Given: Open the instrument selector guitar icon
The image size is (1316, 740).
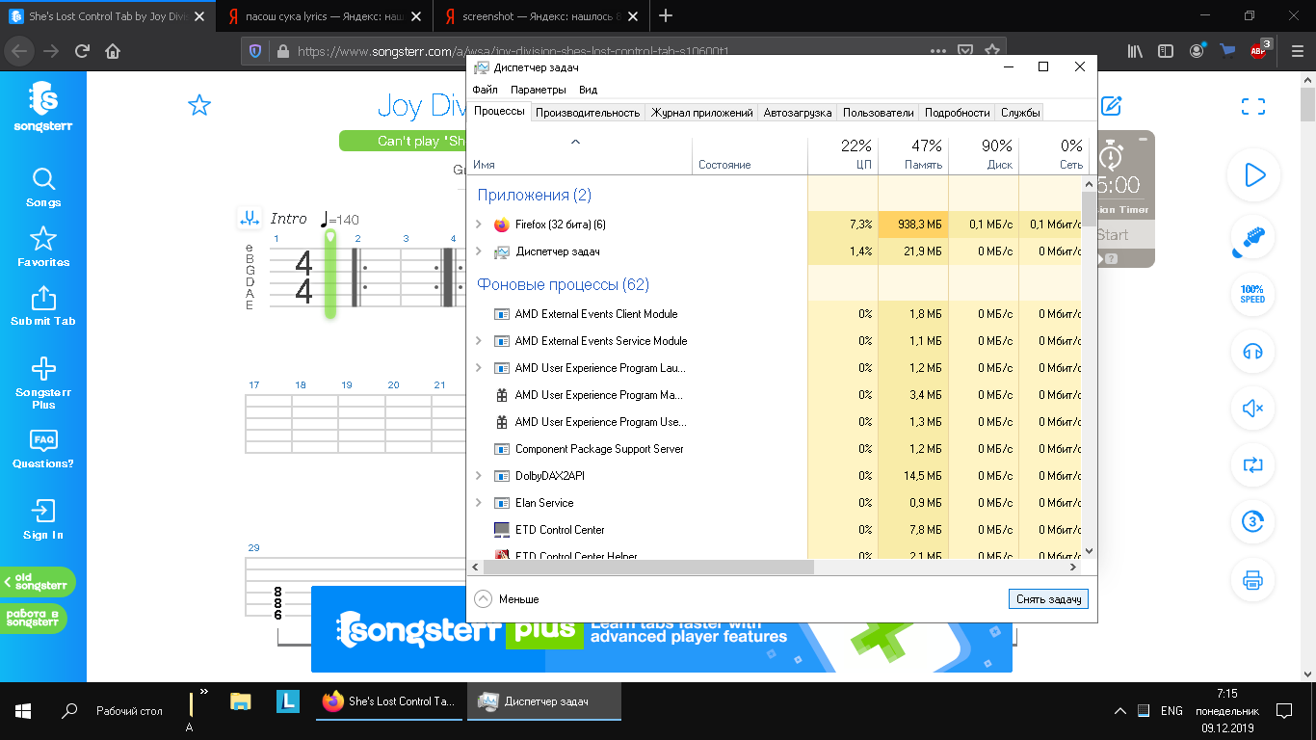Looking at the screenshot, I should 1252,237.
